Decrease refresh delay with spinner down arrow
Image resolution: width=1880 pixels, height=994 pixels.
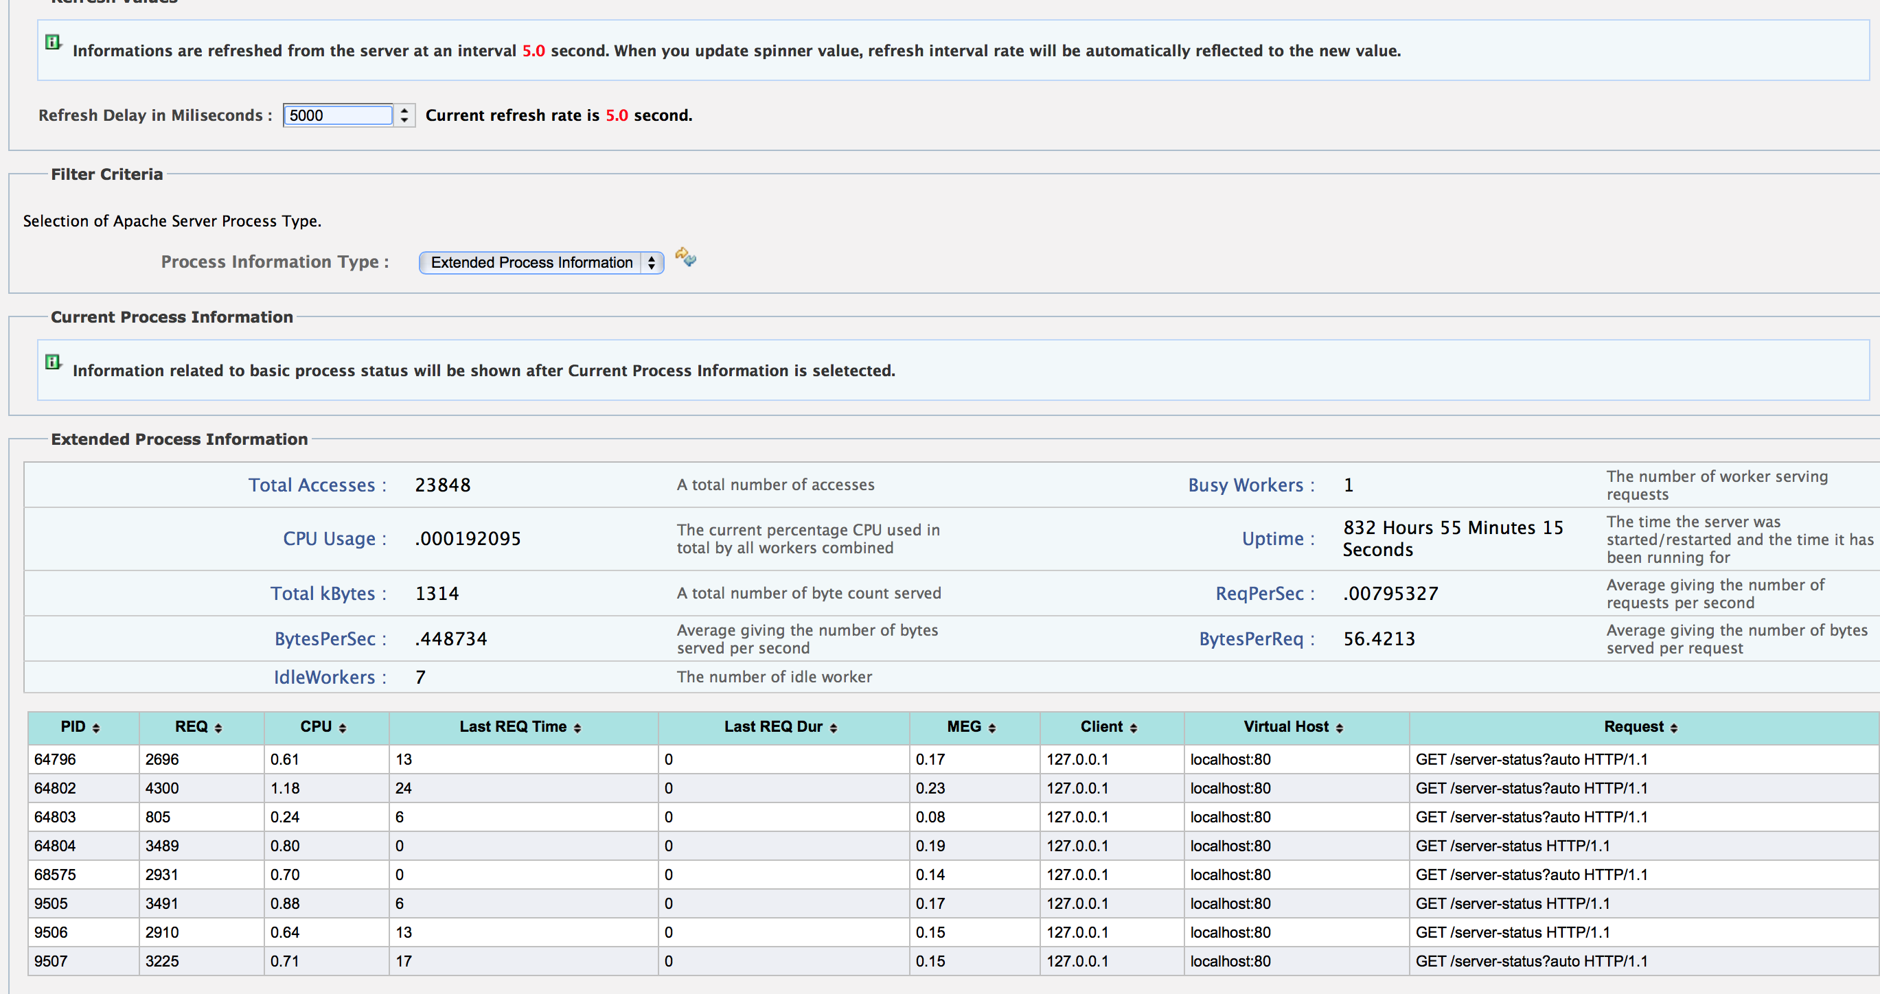(404, 119)
